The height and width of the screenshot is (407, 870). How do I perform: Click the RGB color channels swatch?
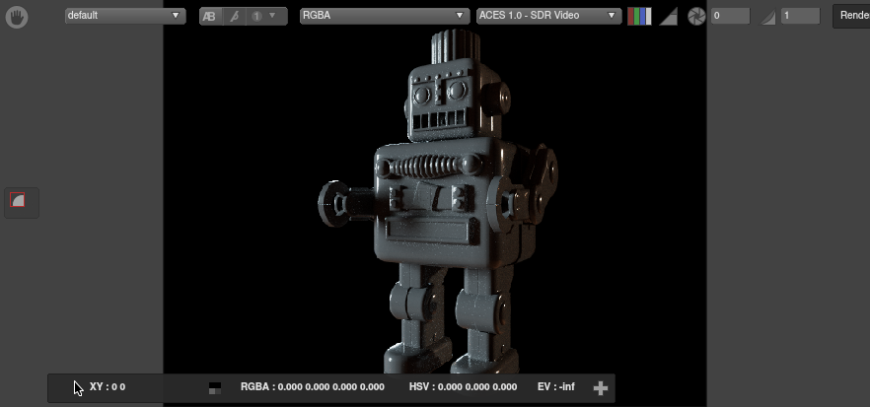click(x=639, y=17)
